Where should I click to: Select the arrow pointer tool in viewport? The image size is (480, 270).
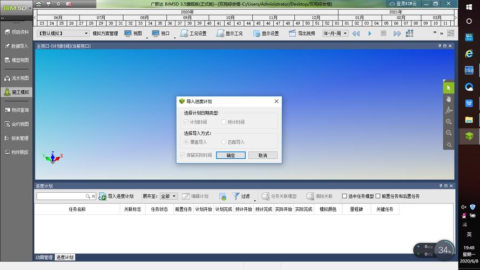[x=449, y=87]
